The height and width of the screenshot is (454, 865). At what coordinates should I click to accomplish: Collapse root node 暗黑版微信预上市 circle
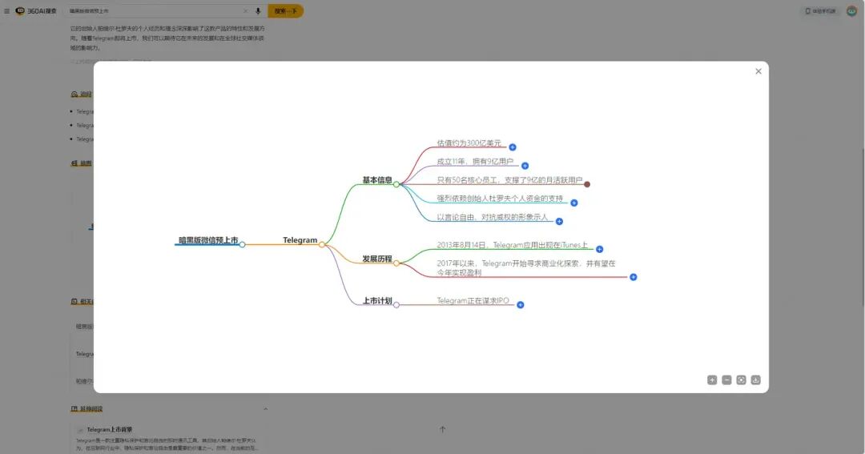(x=242, y=244)
